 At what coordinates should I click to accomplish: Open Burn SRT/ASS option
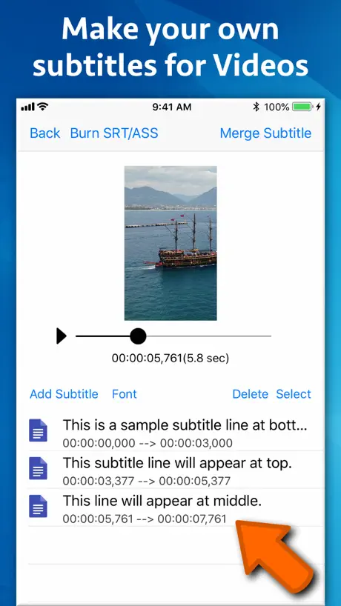click(114, 133)
